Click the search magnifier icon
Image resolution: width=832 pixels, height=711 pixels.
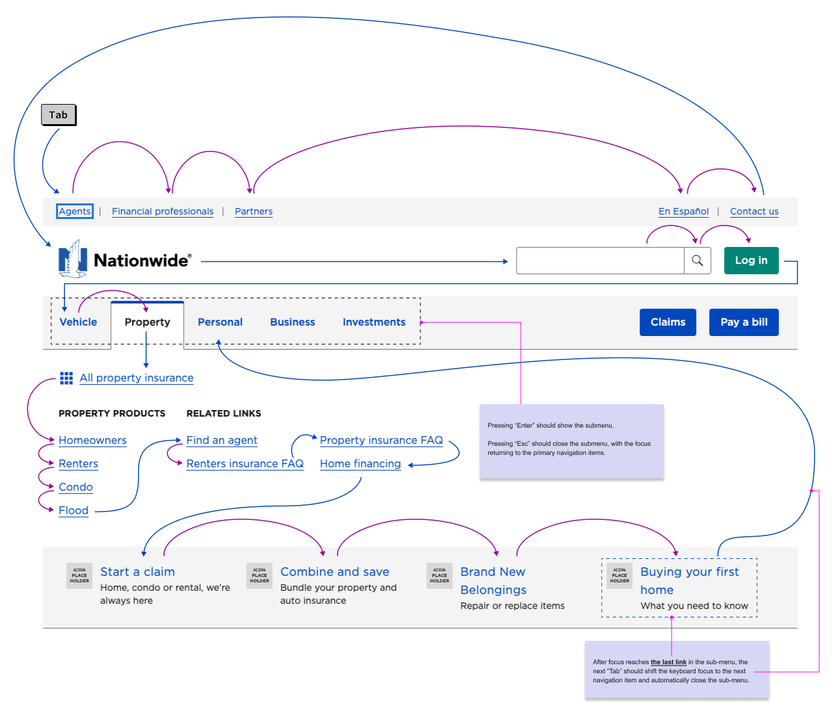coord(697,261)
